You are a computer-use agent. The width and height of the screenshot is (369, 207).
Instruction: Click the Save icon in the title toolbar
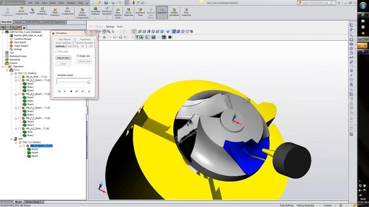click(x=106, y=3)
